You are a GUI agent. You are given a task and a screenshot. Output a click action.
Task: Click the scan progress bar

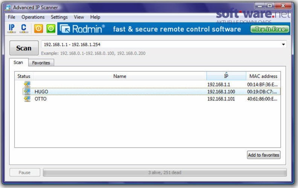165,173
